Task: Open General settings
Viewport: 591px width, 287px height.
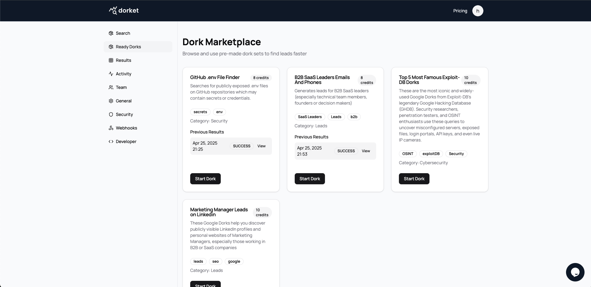Action: (138, 101)
